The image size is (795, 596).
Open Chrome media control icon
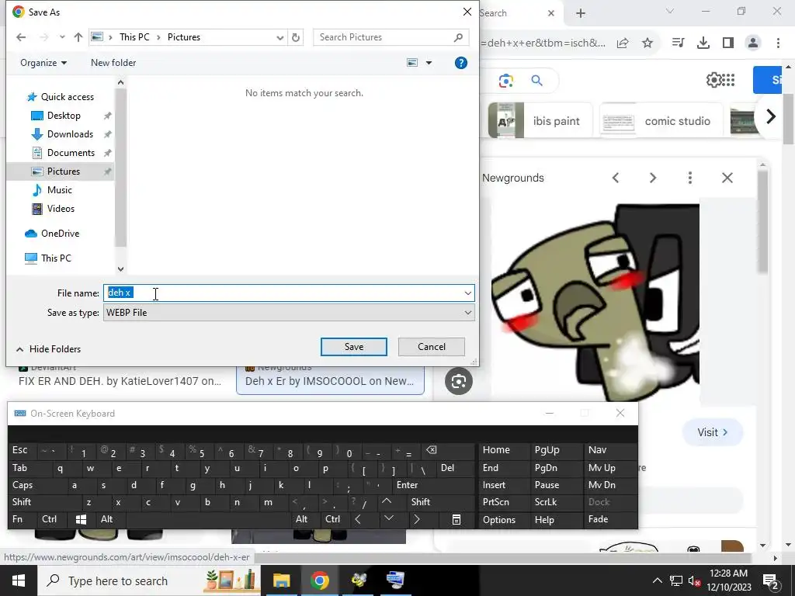pos(678,43)
